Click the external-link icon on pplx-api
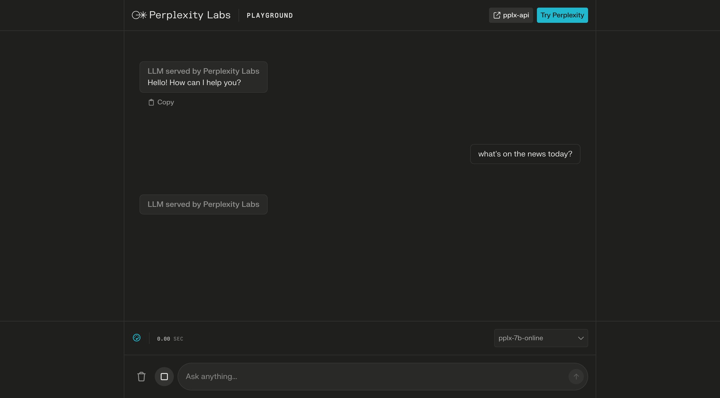 point(497,15)
